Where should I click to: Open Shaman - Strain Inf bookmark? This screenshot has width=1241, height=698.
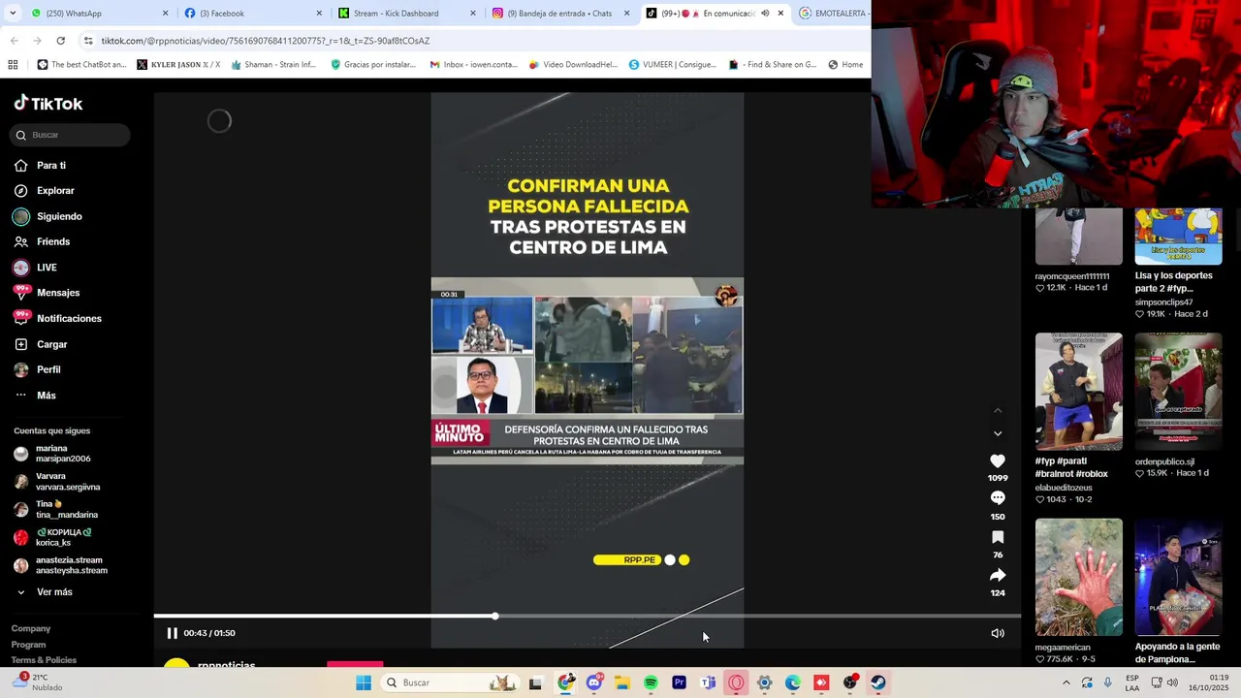tap(273, 65)
